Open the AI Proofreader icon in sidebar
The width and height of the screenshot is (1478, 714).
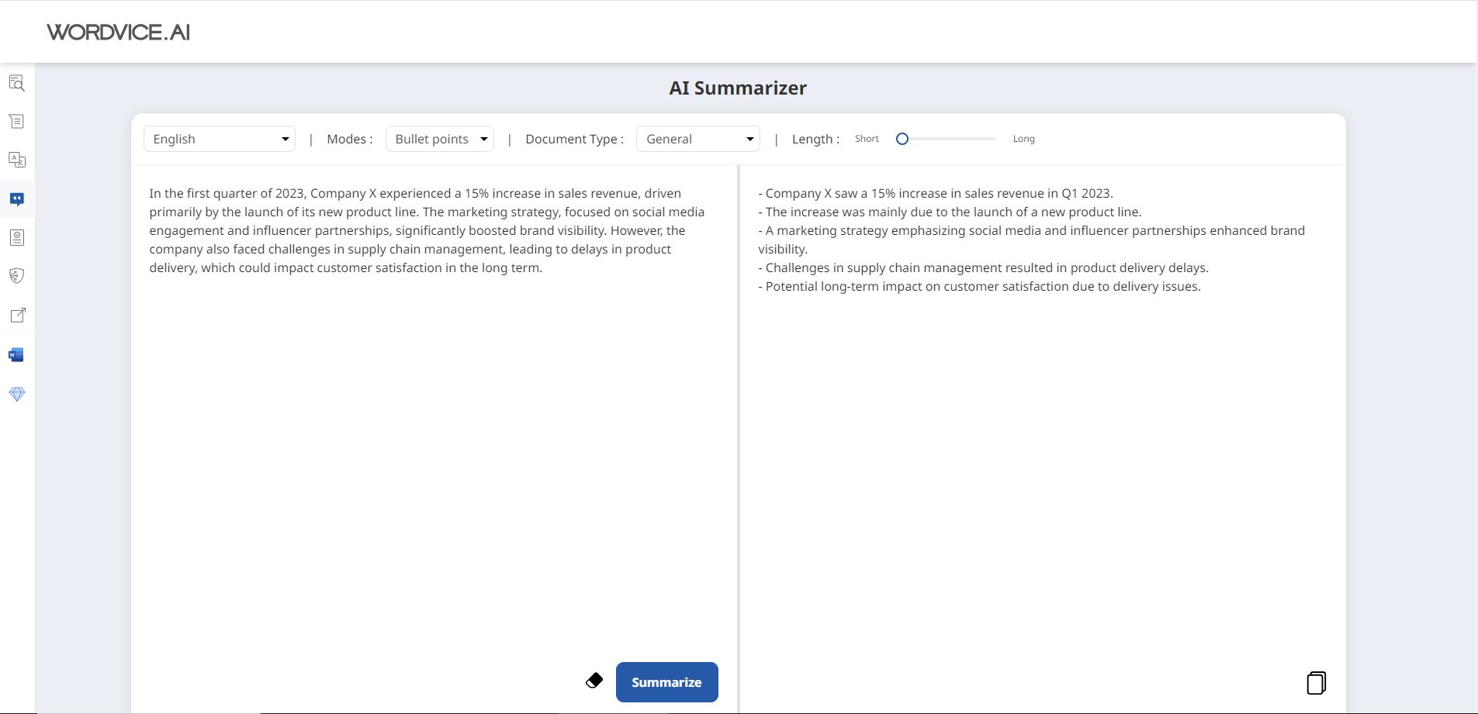16,83
